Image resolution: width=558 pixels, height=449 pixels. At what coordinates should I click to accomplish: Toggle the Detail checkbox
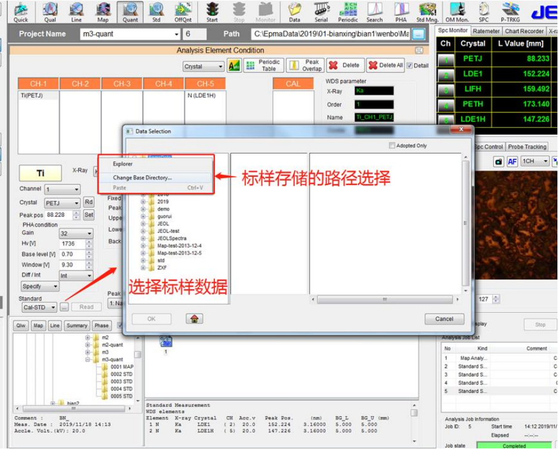410,66
